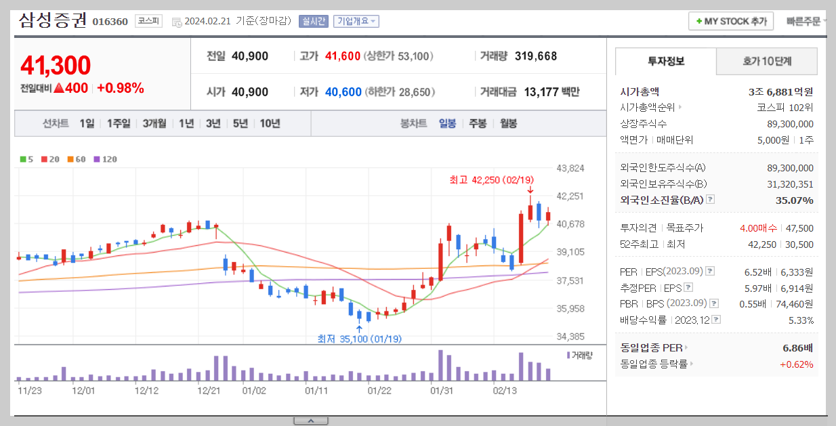Select the 5년 line chart period
836x426 pixels.
tap(241, 123)
